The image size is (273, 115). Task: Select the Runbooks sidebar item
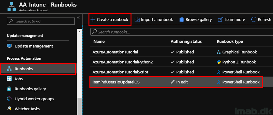click(38, 69)
